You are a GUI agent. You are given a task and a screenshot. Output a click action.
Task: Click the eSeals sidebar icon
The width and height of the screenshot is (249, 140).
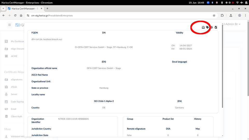coord(6,87)
